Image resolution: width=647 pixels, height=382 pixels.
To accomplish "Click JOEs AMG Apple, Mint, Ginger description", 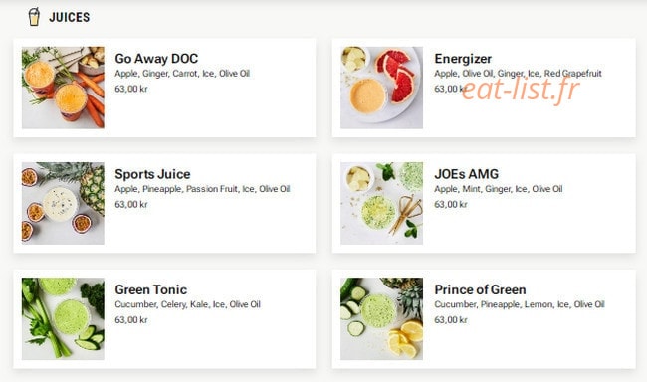I will 499,189.
